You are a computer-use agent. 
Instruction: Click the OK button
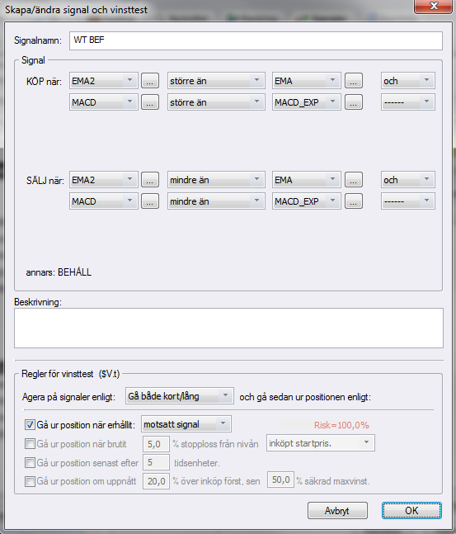point(411,511)
